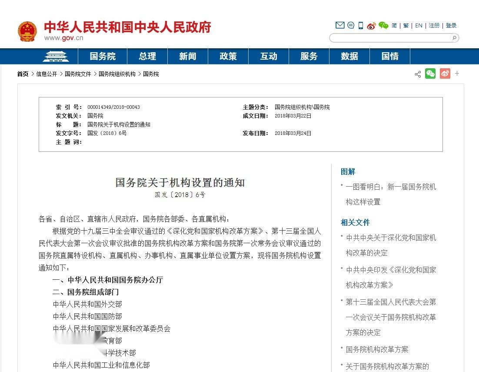Click index number 000014349/2018-00043

tap(113, 107)
